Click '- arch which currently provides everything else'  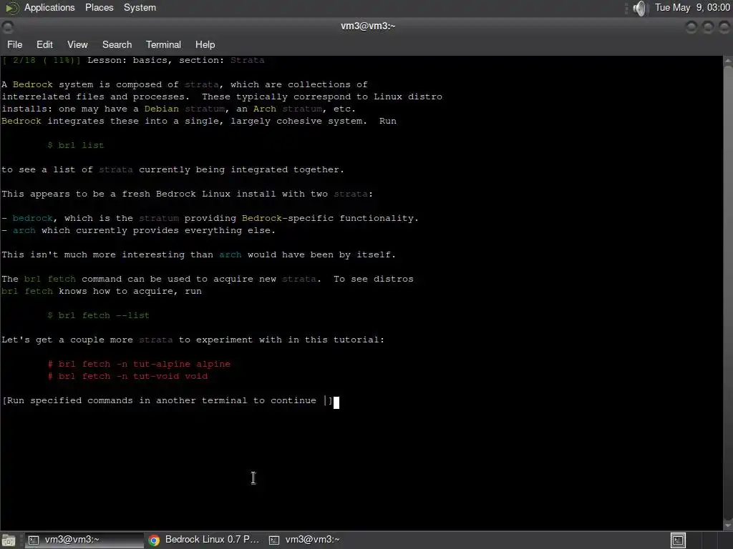click(138, 230)
